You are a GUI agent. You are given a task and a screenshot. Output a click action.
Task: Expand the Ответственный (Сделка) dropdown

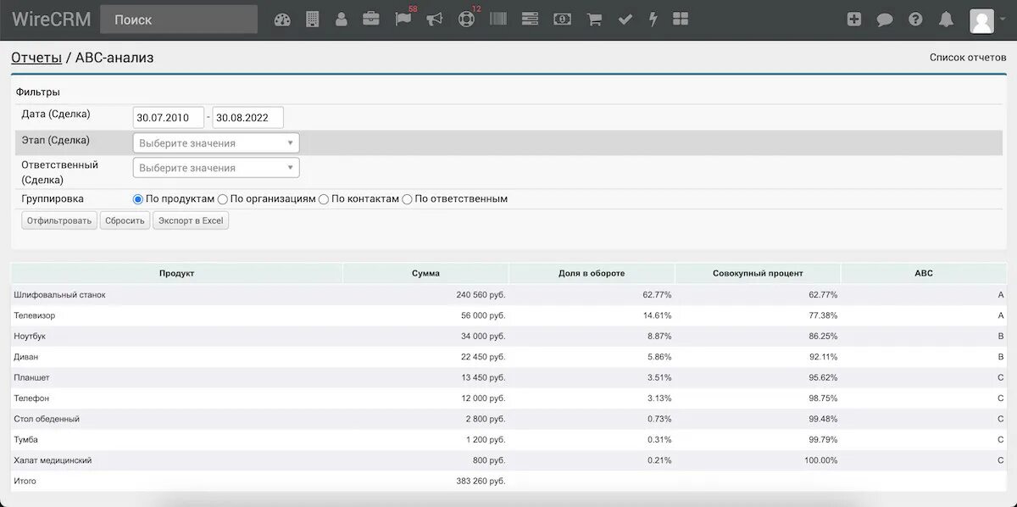(x=216, y=168)
